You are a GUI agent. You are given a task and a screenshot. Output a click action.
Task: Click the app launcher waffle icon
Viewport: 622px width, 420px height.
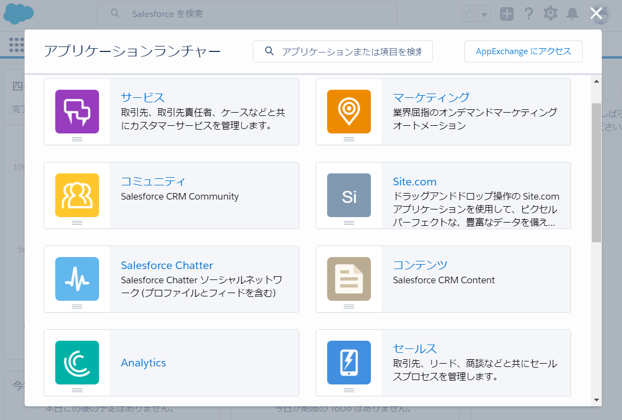(x=16, y=45)
